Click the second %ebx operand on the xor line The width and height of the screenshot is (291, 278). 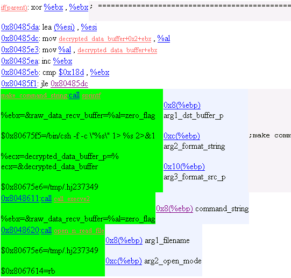coord(79,7)
